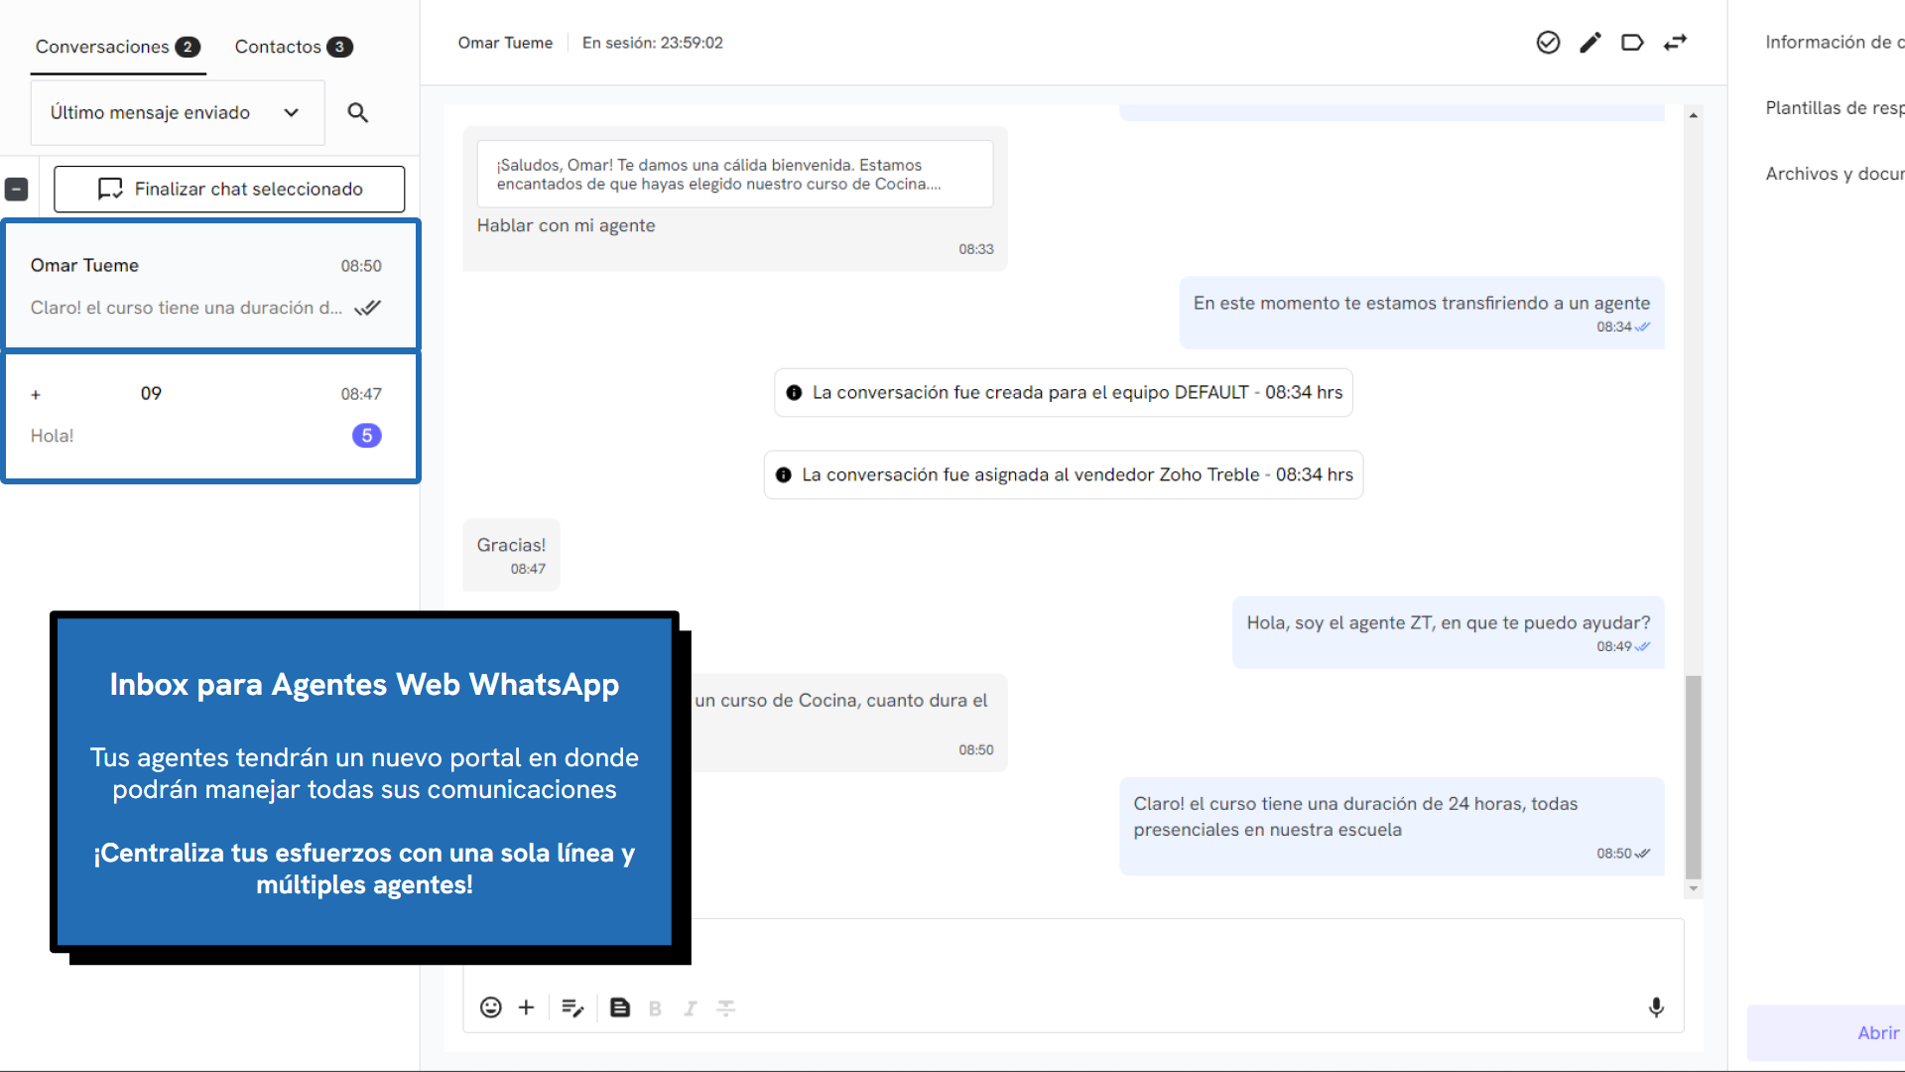Click the label tag icon in header

click(1632, 43)
